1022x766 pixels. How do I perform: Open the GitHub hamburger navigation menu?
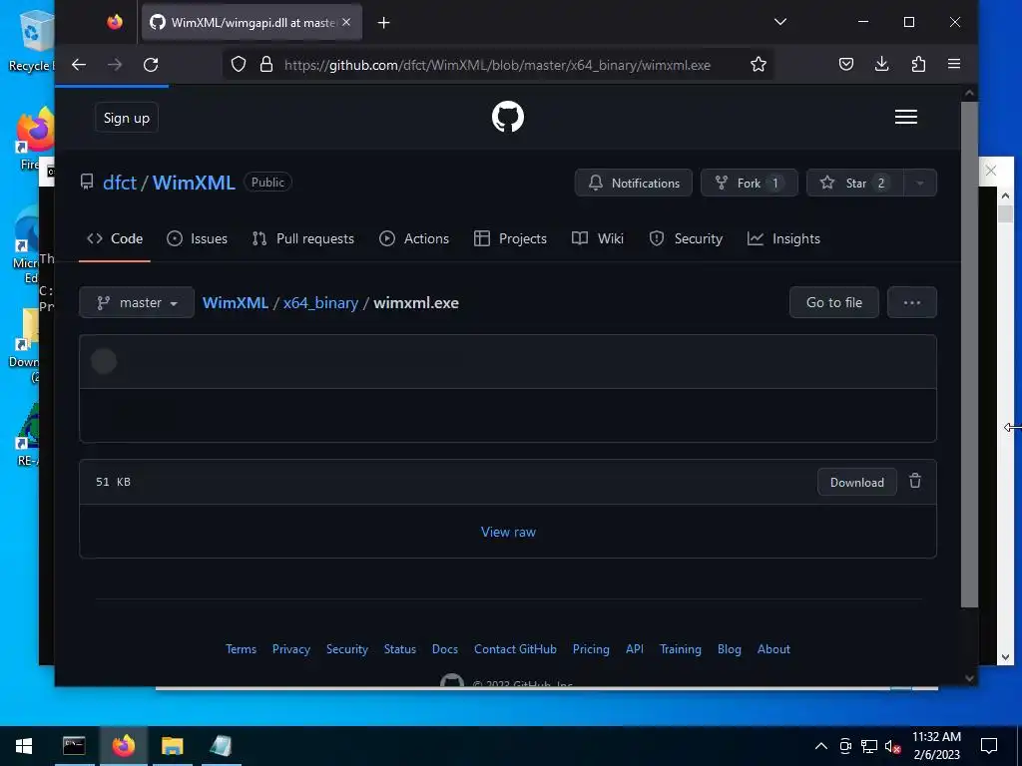(x=906, y=118)
